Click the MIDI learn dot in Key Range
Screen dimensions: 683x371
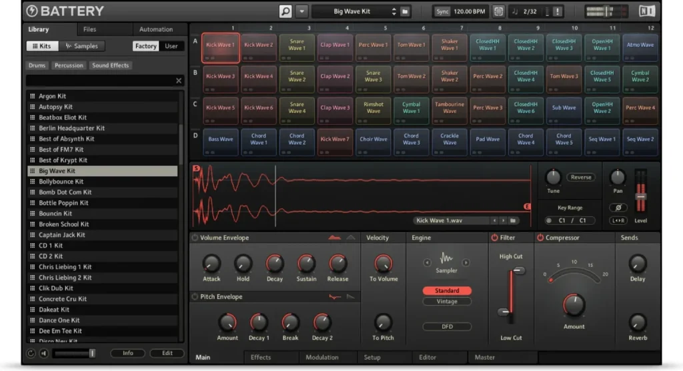pos(549,221)
